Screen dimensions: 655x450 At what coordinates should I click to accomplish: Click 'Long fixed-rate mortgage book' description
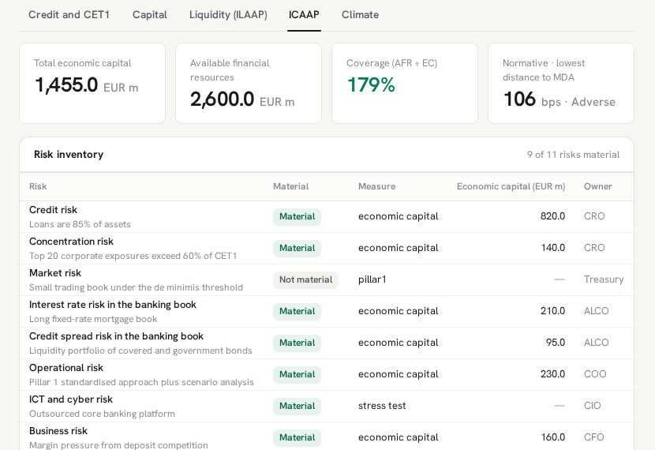(93, 319)
